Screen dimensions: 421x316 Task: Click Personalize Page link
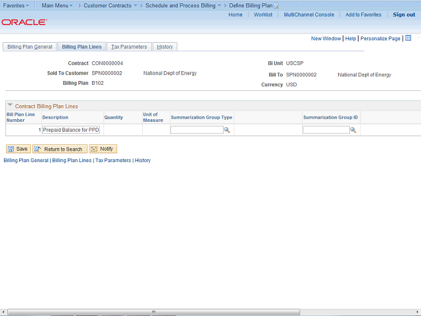(380, 38)
